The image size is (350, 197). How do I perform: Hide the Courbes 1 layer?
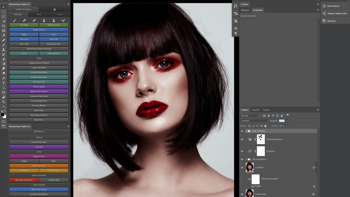[242, 151]
